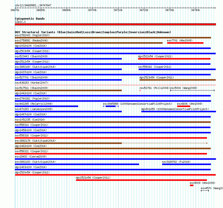223x208 pixels.
Task: Click the esv4570 black bracket glyph
Action: click(205, 191)
